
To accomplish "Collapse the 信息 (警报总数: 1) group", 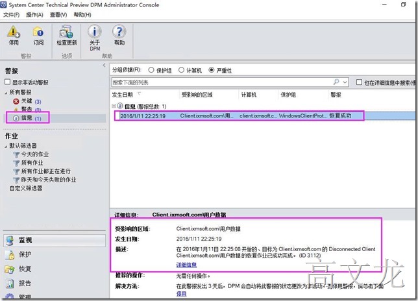I will tap(114, 106).
